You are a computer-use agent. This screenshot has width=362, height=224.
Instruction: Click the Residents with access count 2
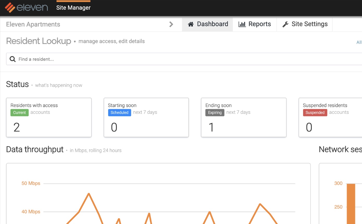click(17, 127)
